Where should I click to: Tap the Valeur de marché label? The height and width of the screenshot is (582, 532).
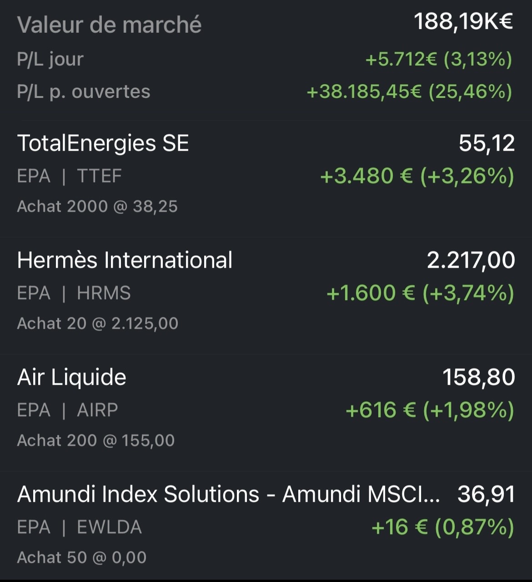click(x=109, y=25)
